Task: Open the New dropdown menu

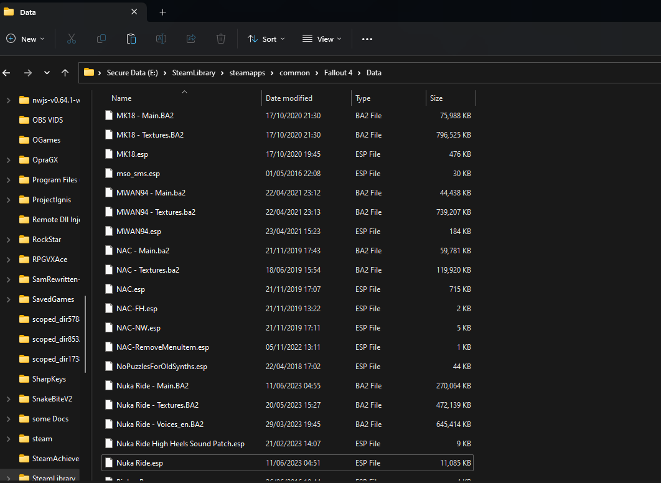Action: click(x=26, y=39)
